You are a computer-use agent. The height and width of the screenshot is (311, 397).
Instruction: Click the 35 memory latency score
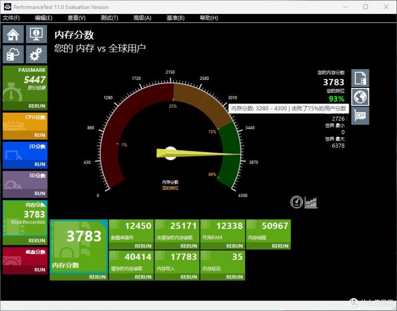pyautogui.click(x=237, y=257)
